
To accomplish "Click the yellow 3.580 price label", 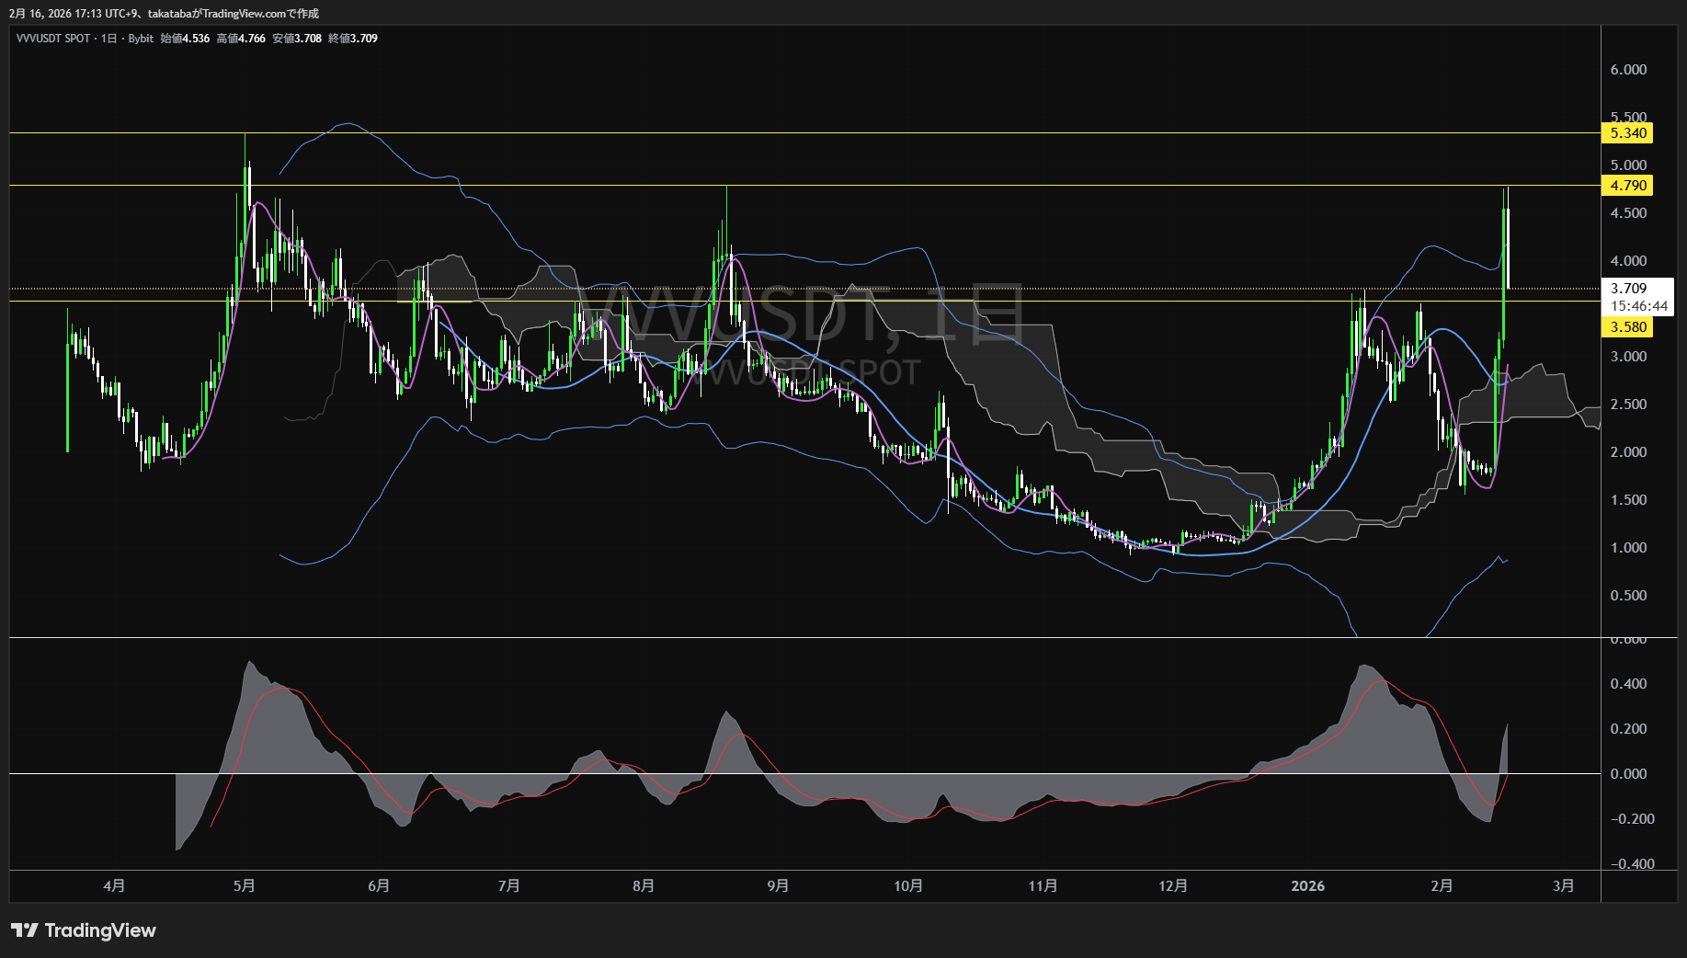I will tap(1627, 327).
